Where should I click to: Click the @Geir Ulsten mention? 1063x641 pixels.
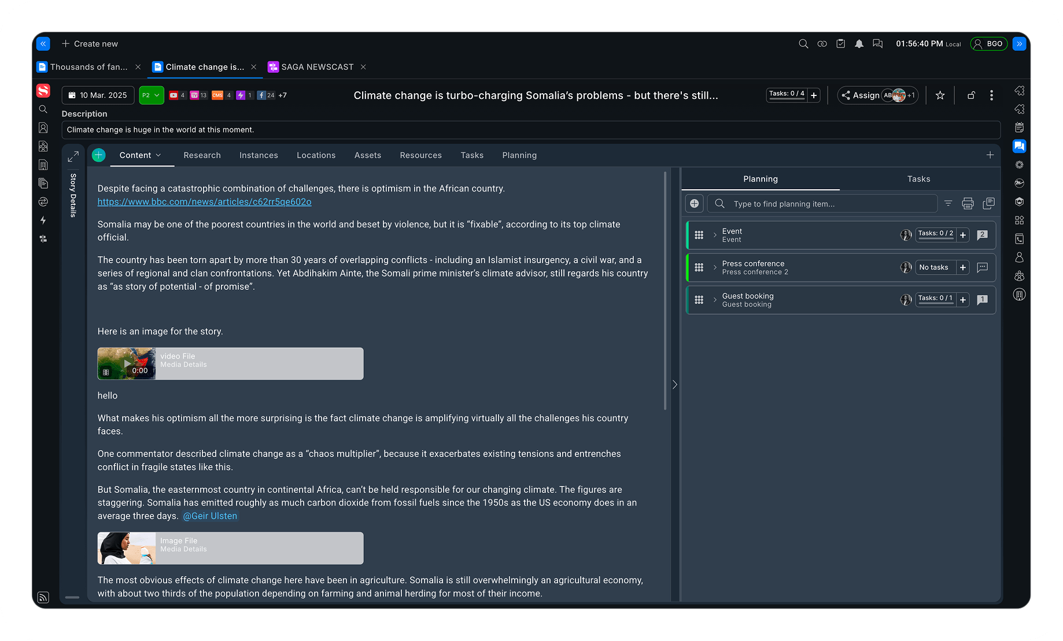(210, 516)
